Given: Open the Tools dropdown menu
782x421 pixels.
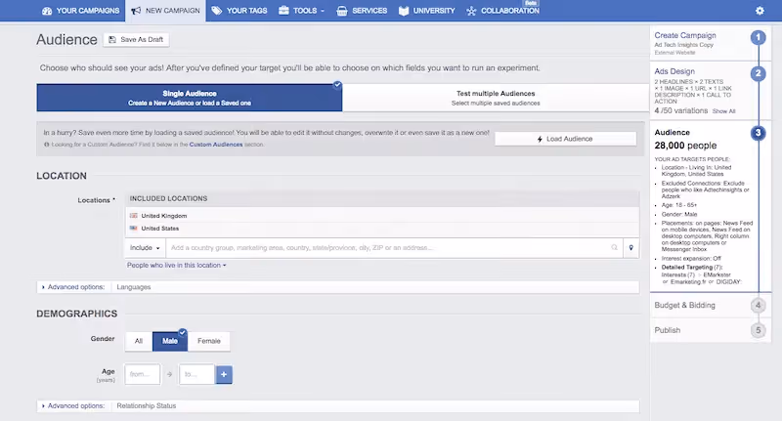Looking at the screenshot, I should tap(301, 11).
